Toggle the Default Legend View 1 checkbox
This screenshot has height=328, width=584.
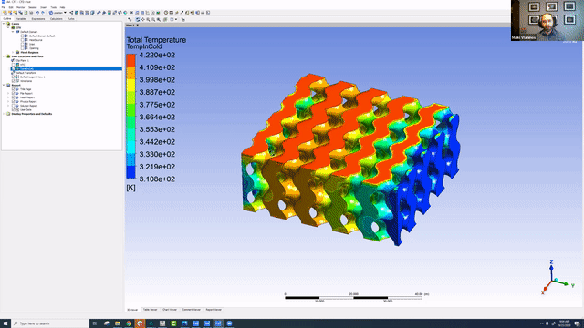click(x=13, y=77)
